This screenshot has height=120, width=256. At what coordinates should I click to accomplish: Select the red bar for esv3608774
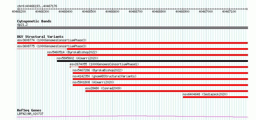tap(133, 43)
